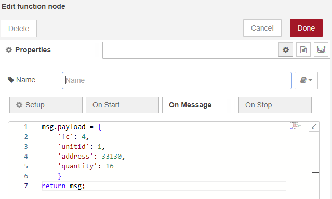Open the library book dropdown
The width and height of the screenshot is (332, 199).
point(306,80)
